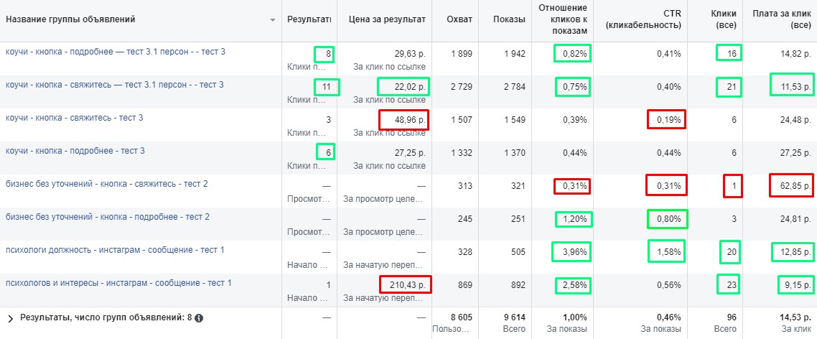
Task: Open 'психологов и интересы - инстаграм - сообщение - тест 1'
Action: pyautogui.click(x=118, y=283)
